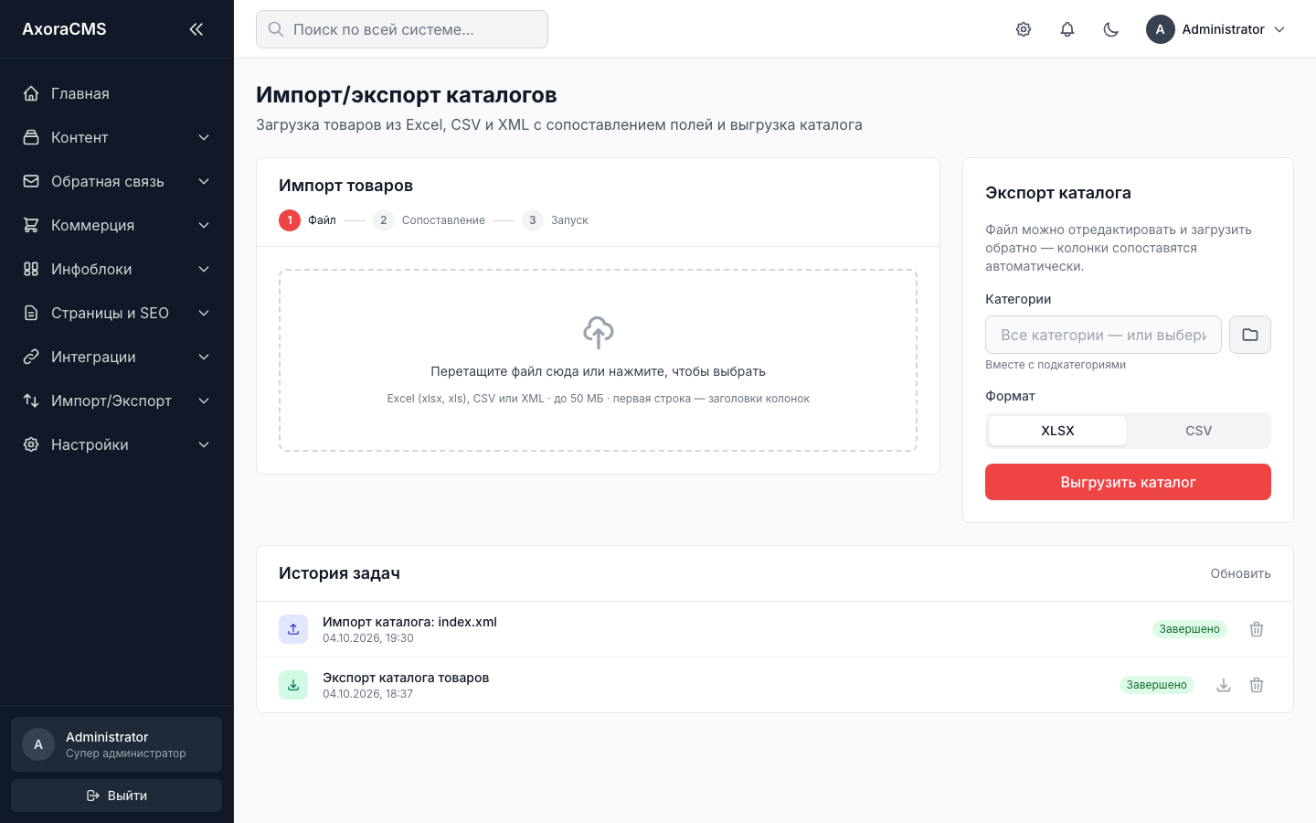Open Контент menu item
This screenshot has width=1316, height=823.
click(x=117, y=137)
